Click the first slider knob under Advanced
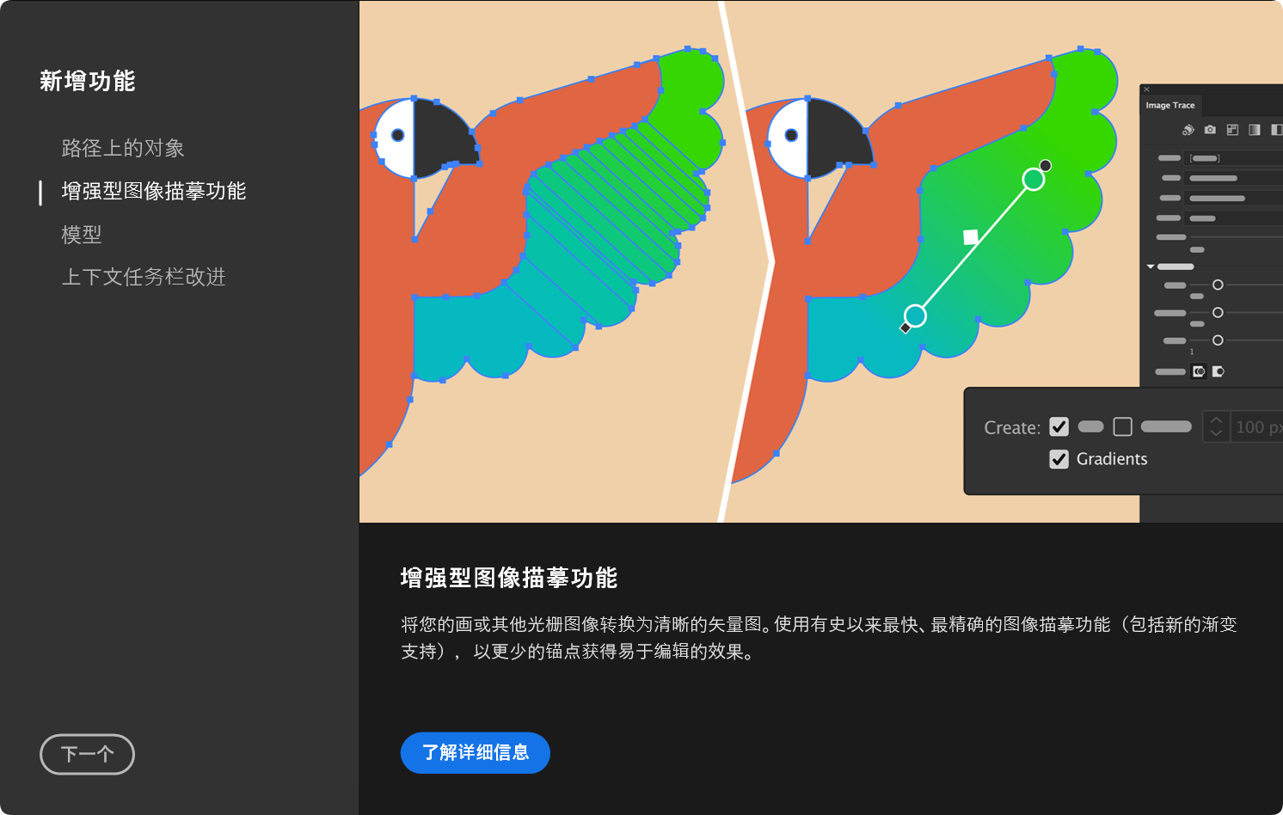 tap(1218, 285)
